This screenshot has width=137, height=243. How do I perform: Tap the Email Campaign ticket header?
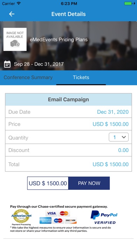click(x=68, y=100)
